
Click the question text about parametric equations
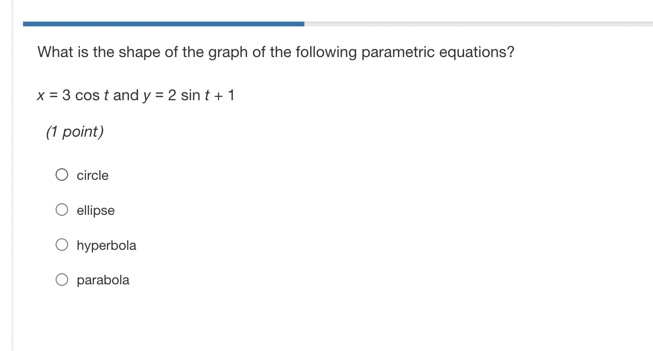pos(276,52)
